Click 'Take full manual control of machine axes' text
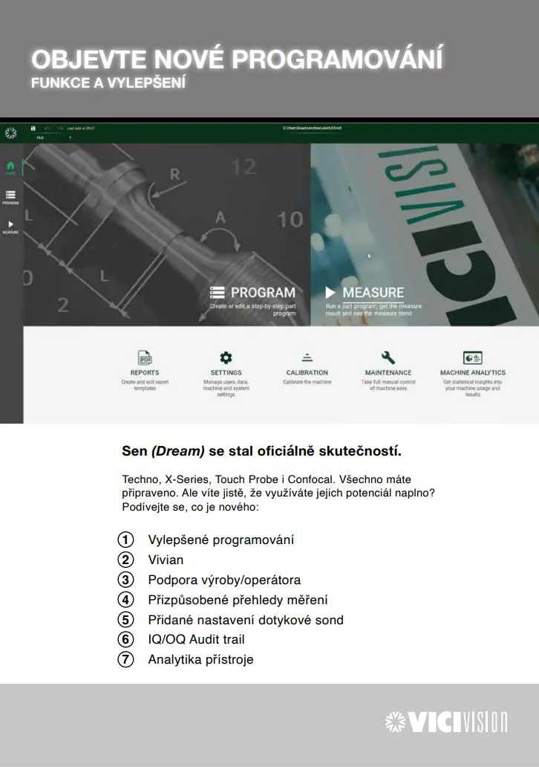The image size is (539, 767). pyautogui.click(x=388, y=385)
